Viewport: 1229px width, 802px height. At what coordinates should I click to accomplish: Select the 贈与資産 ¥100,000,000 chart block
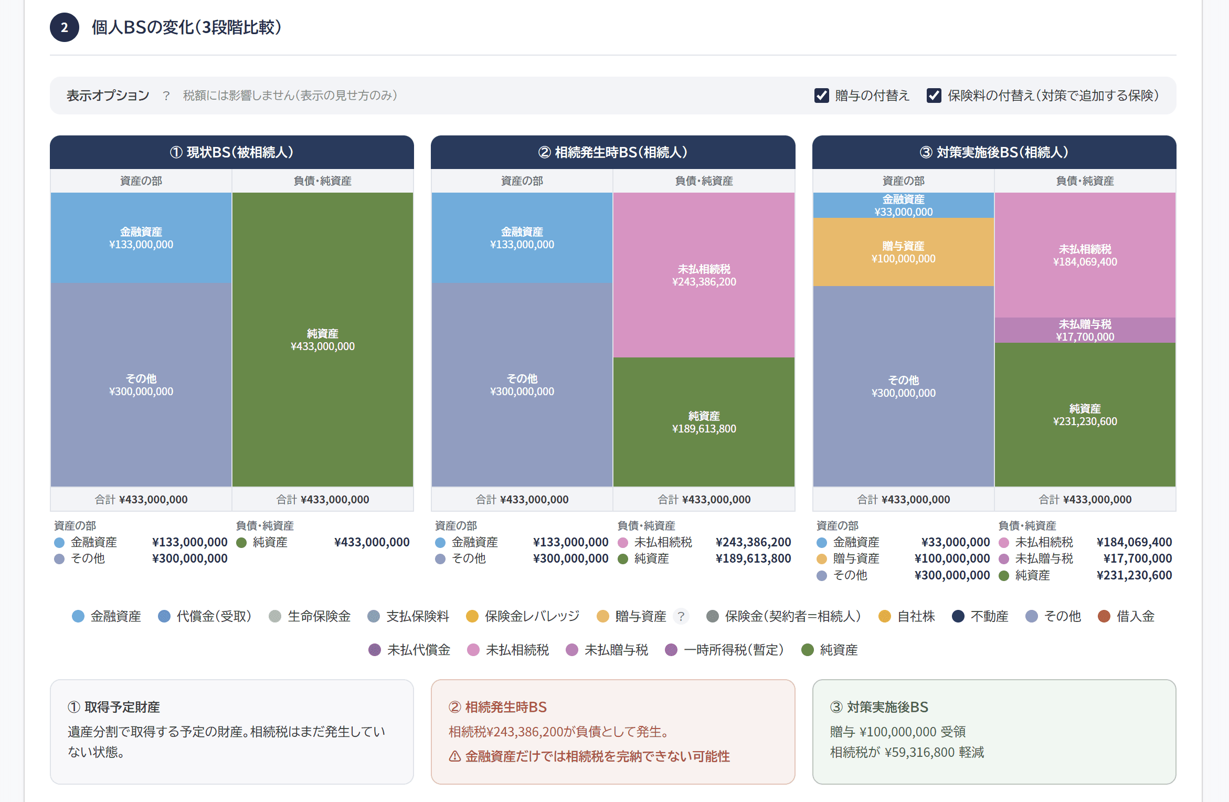point(903,252)
